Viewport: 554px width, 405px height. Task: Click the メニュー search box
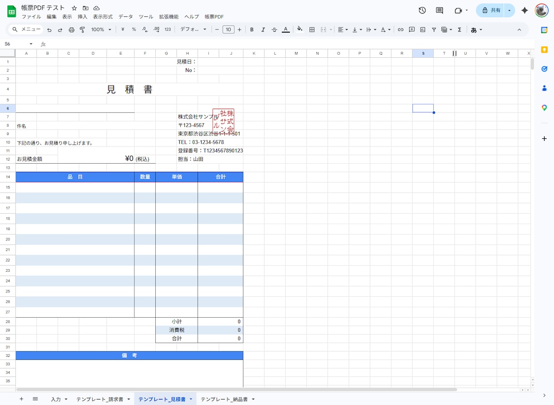click(26, 30)
